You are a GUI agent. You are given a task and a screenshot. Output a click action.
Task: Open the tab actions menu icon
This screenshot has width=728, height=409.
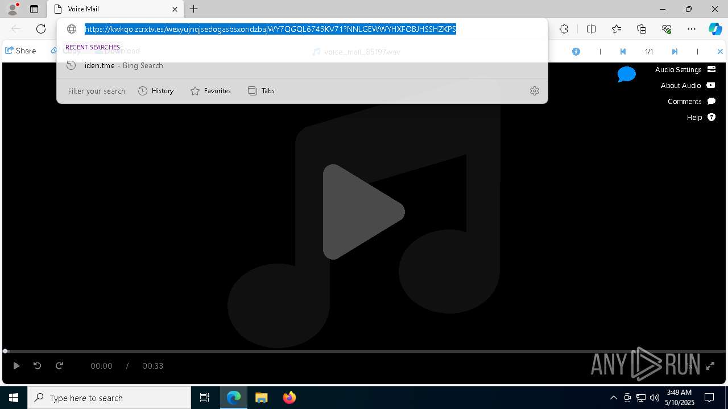[x=34, y=9]
